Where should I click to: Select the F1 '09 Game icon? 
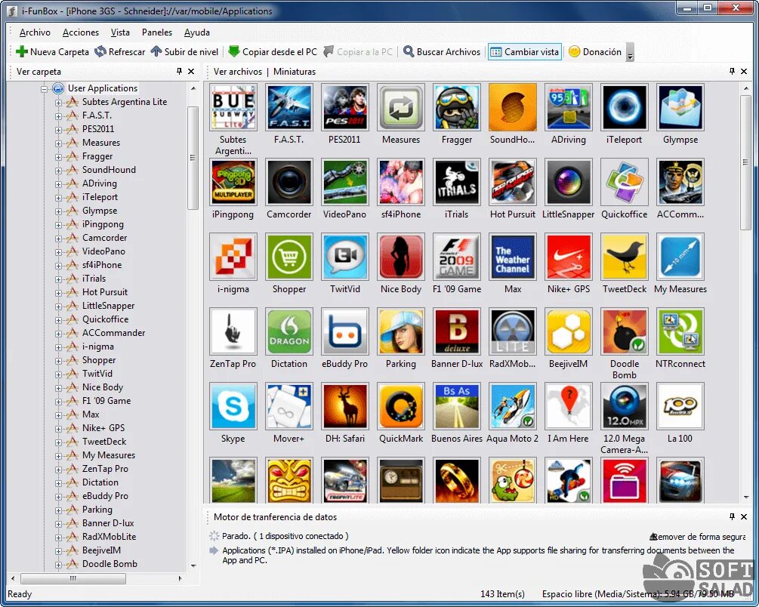pyautogui.click(x=456, y=257)
